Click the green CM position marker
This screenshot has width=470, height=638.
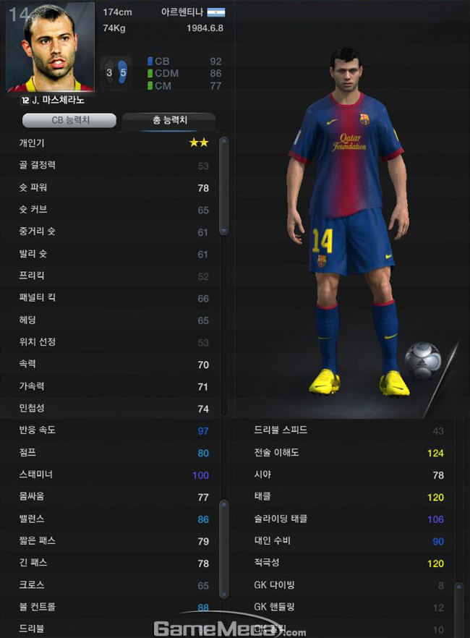150,85
